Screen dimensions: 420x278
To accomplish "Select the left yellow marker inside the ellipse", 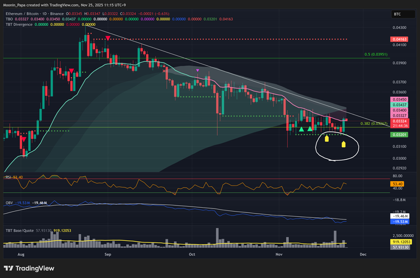I will (x=326, y=138).
